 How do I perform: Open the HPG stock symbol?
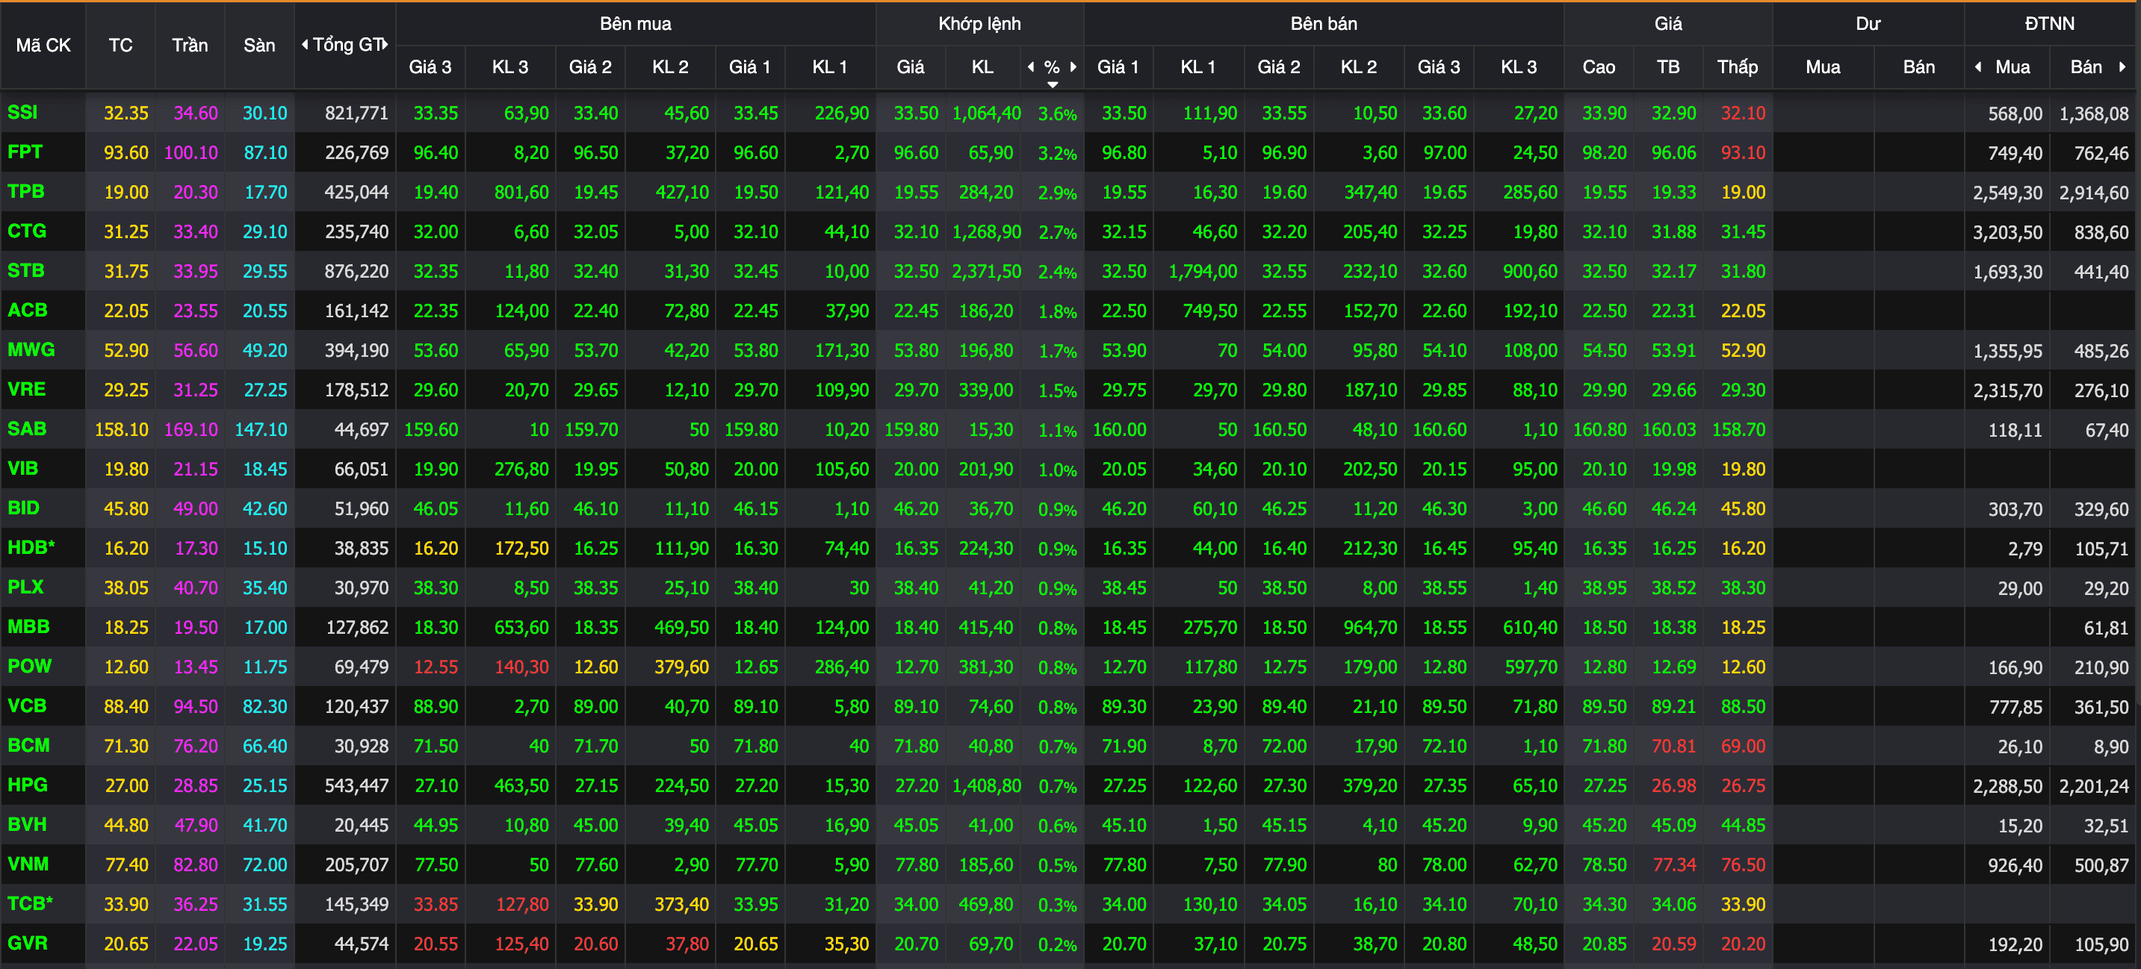pos(28,785)
